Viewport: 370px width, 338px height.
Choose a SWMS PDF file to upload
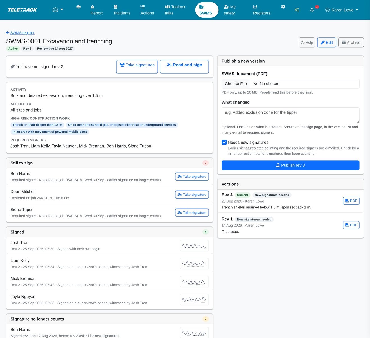tap(290, 84)
